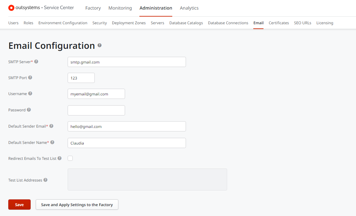Switch to the Roles tab

[28, 23]
